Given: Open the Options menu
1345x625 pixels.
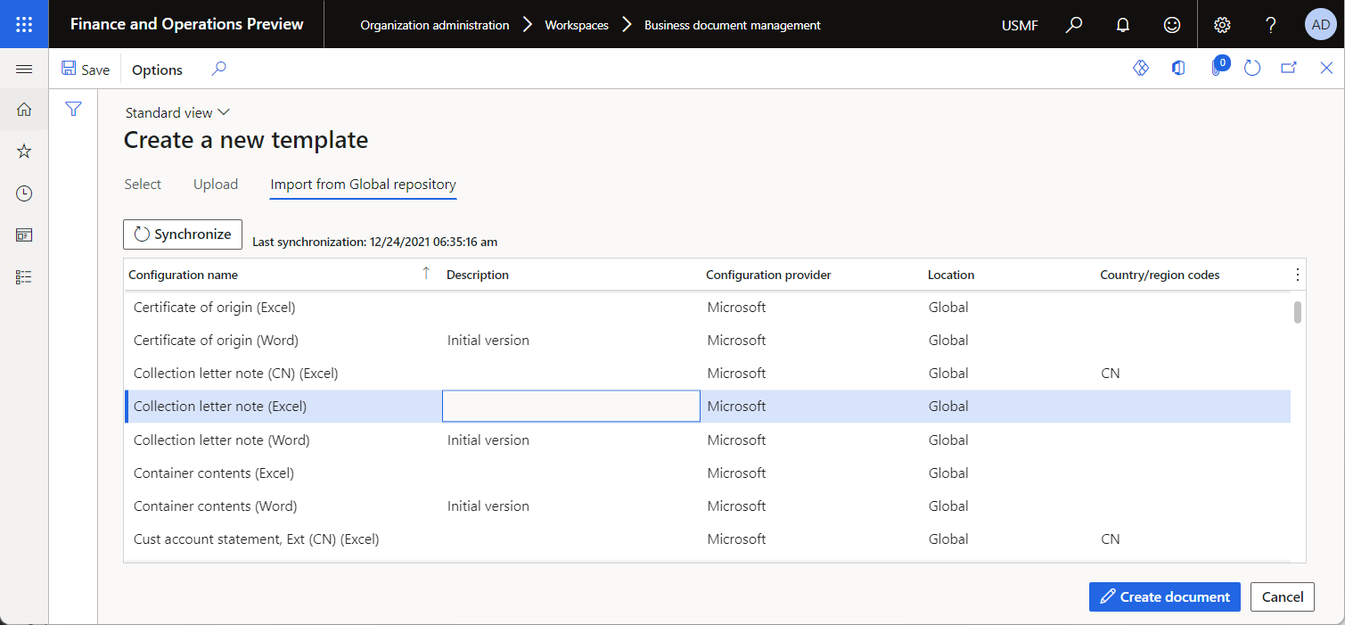Looking at the screenshot, I should coord(156,69).
